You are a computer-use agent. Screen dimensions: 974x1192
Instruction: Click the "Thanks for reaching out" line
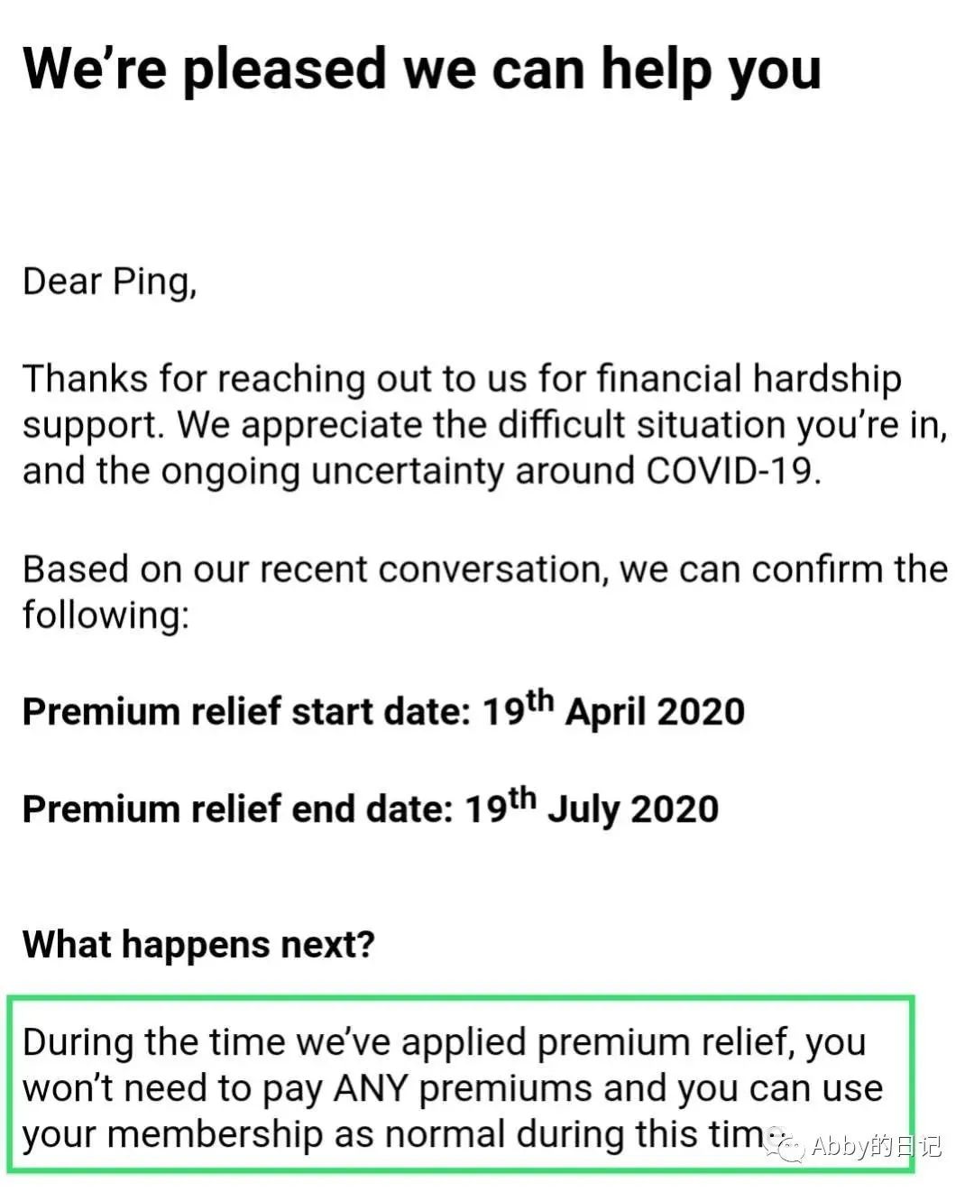[271, 378]
